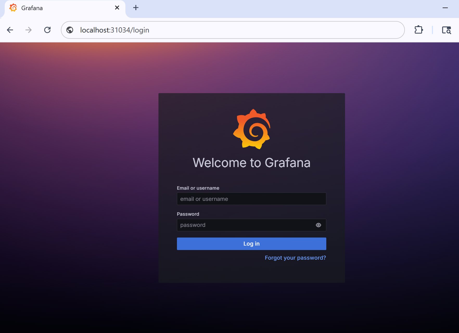Close the Grafana tab

117,8
